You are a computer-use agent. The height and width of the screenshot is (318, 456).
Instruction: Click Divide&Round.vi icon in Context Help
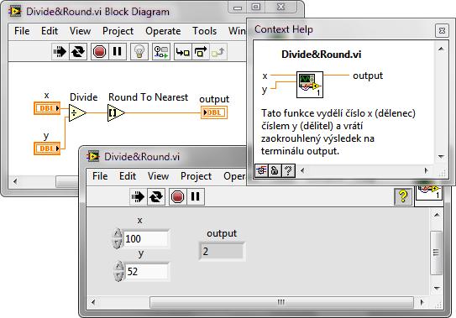(310, 85)
